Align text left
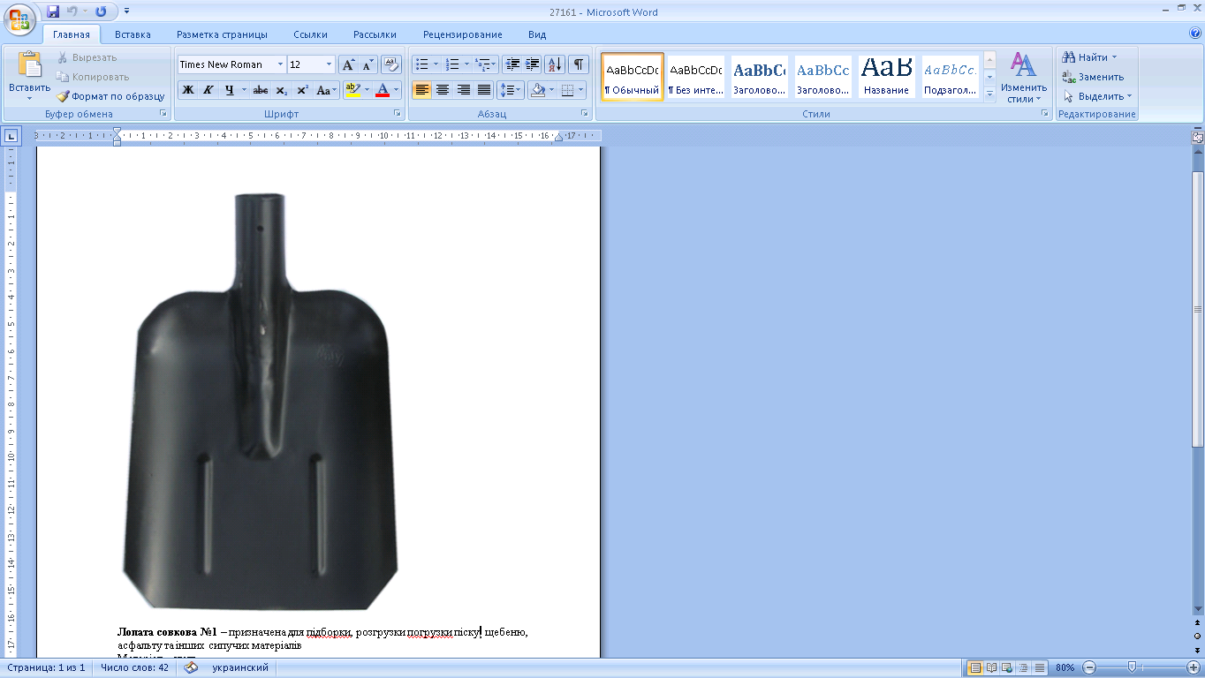Viewport: 1205px width, 678px height. 422,90
